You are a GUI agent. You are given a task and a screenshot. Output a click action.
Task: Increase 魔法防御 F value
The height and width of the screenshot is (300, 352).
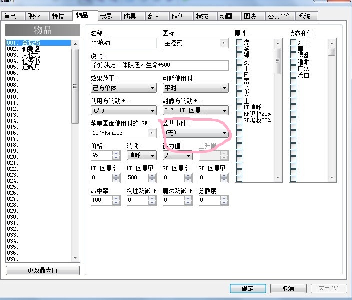coord(188,198)
